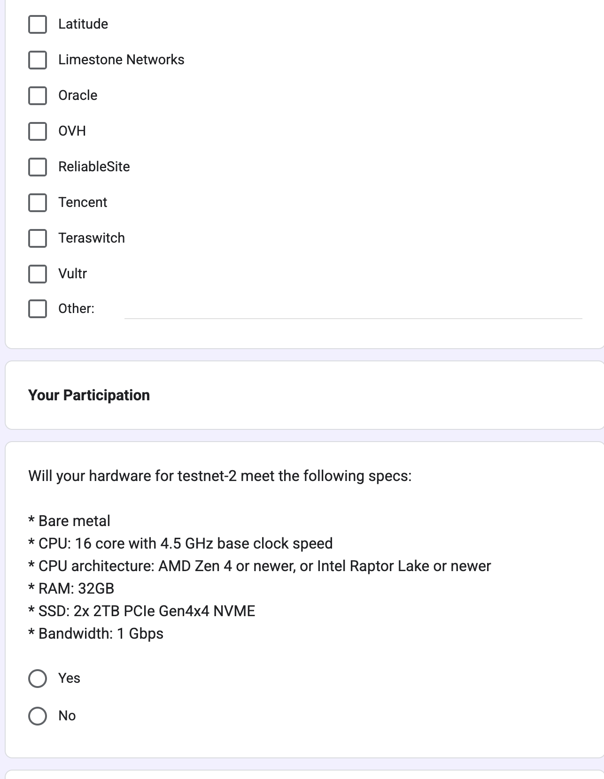The width and height of the screenshot is (604, 779).
Task: Tick the Other checkbox
Action: pos(38,309)
